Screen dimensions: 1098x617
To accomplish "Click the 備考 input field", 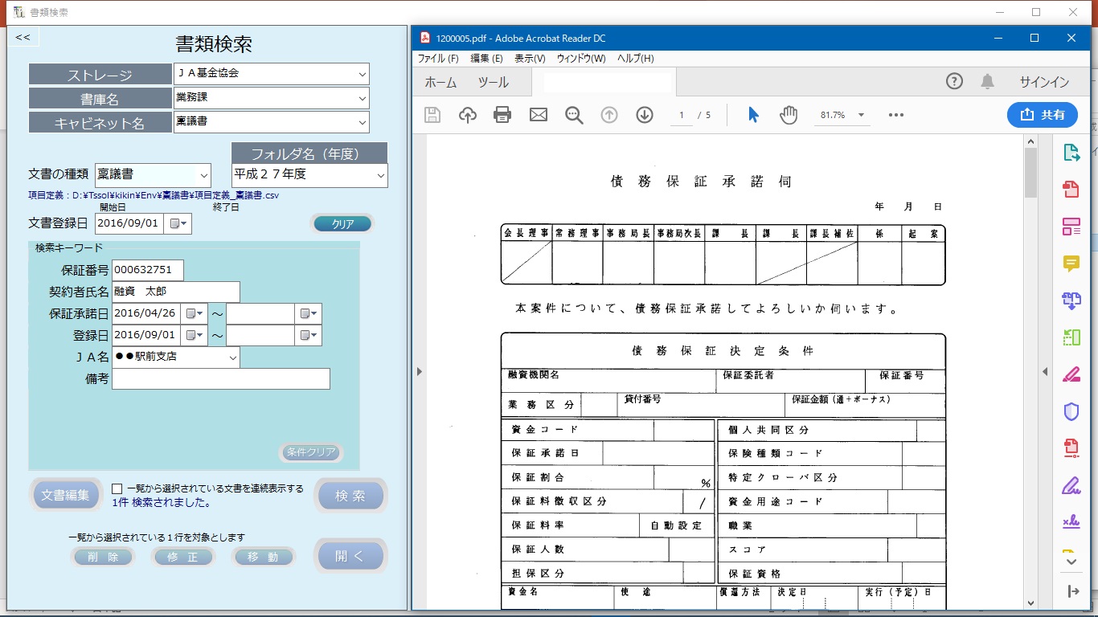I will pyautogui.click(x=221, y=379).
